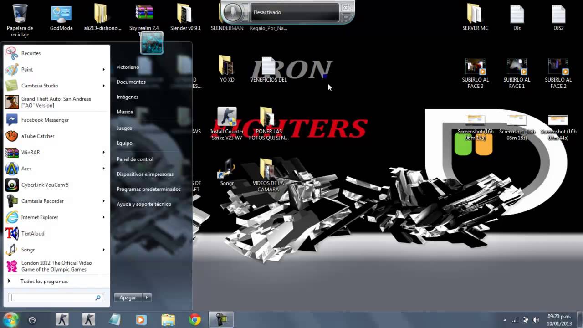Open the volume icon in system tray
The height and width of the screenshot is (328, 583).
[x=536, y=320]
